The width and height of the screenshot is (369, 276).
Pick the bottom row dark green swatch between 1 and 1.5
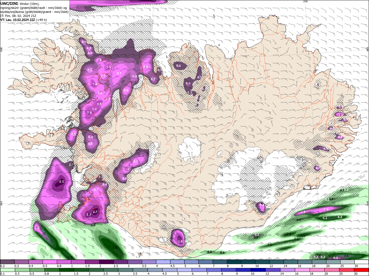coord(67,270)
